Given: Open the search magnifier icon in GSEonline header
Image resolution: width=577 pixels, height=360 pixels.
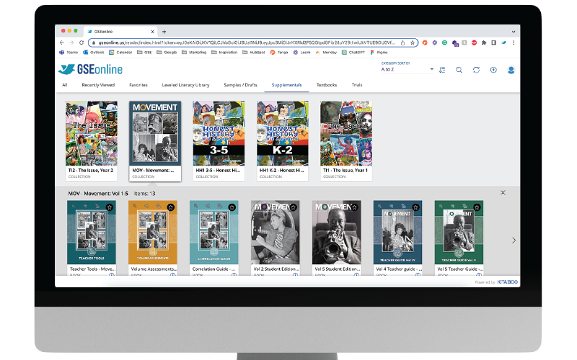Looking at the screenshot, I should point(459,70).
